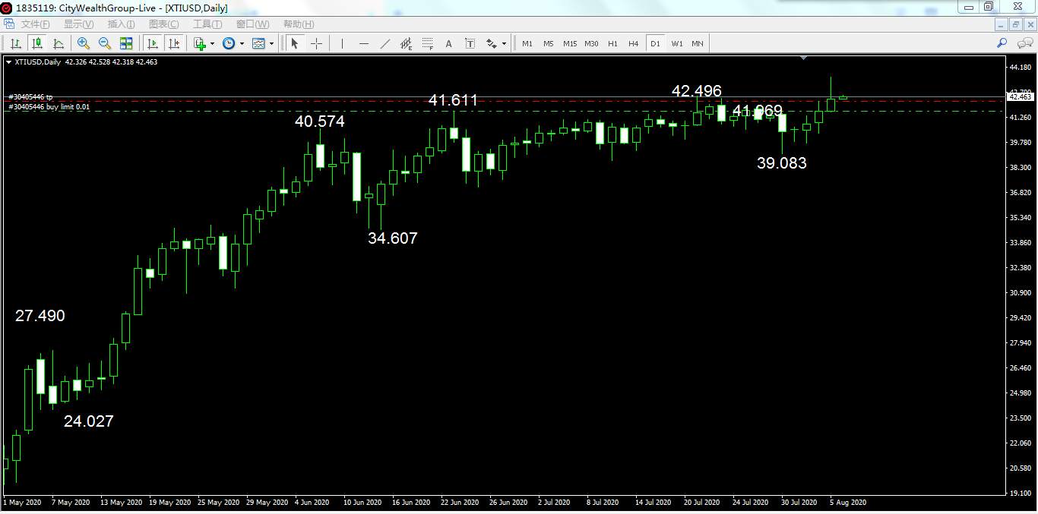Switch timeframe to M15

point(570,43)
